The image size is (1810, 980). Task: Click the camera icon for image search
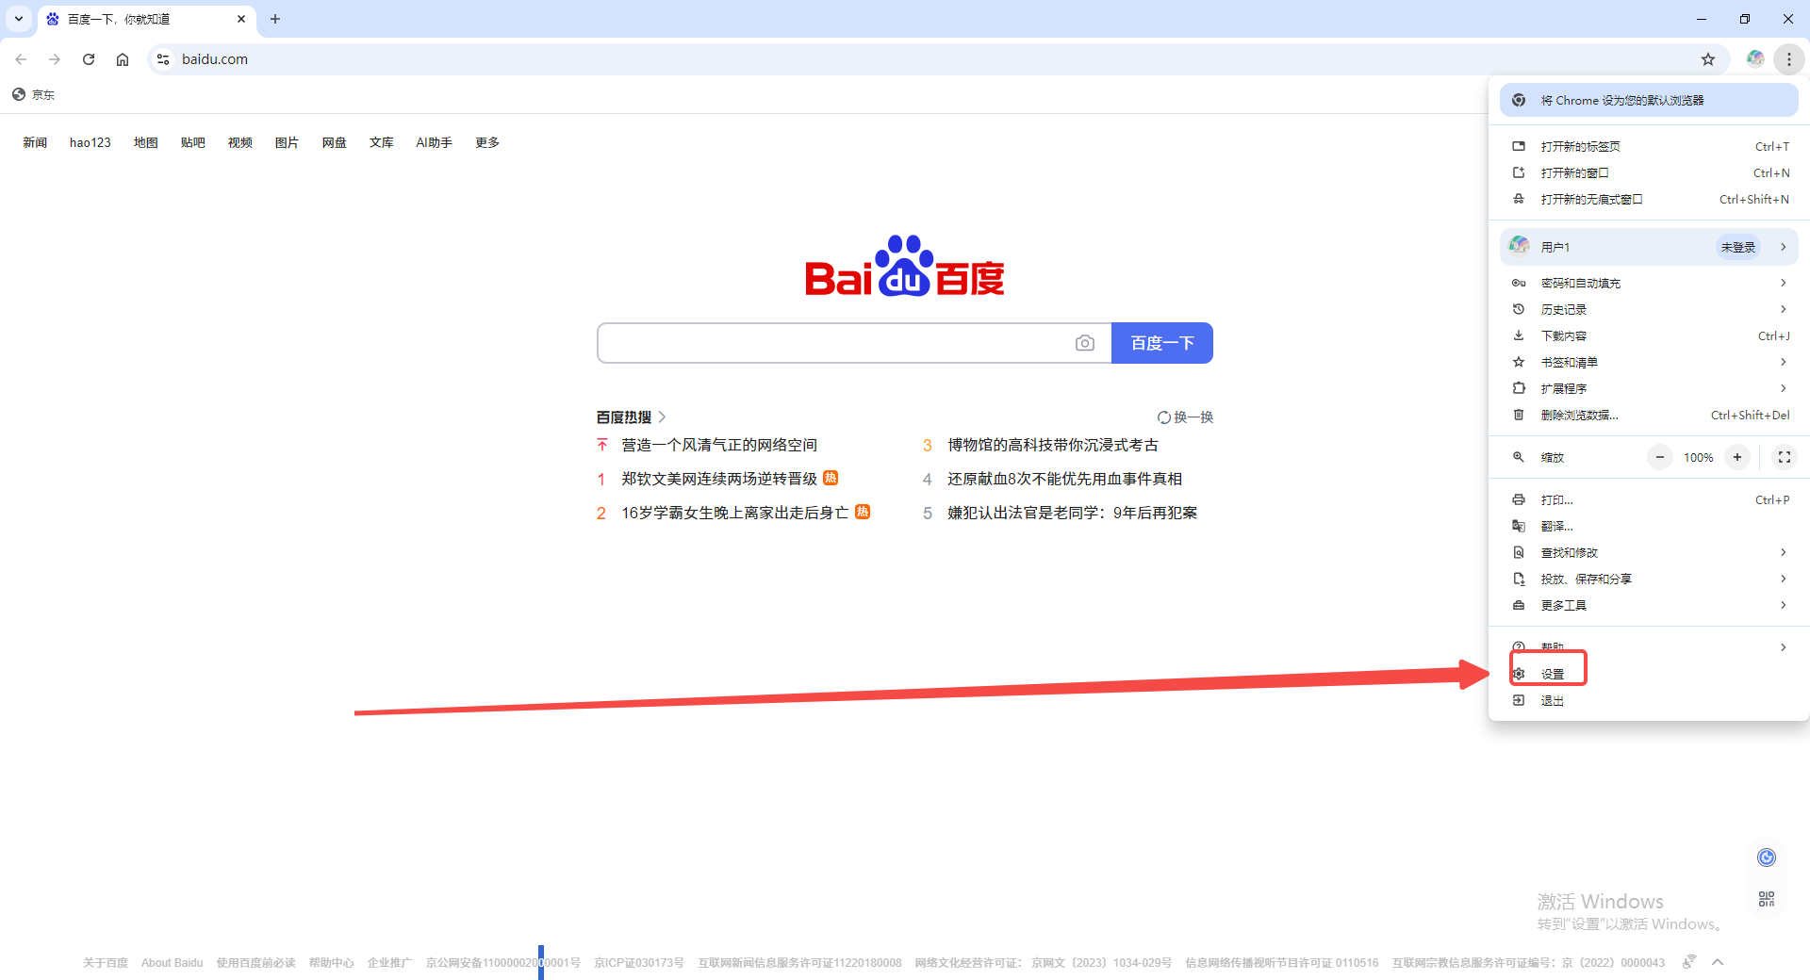pos(1085,342)
